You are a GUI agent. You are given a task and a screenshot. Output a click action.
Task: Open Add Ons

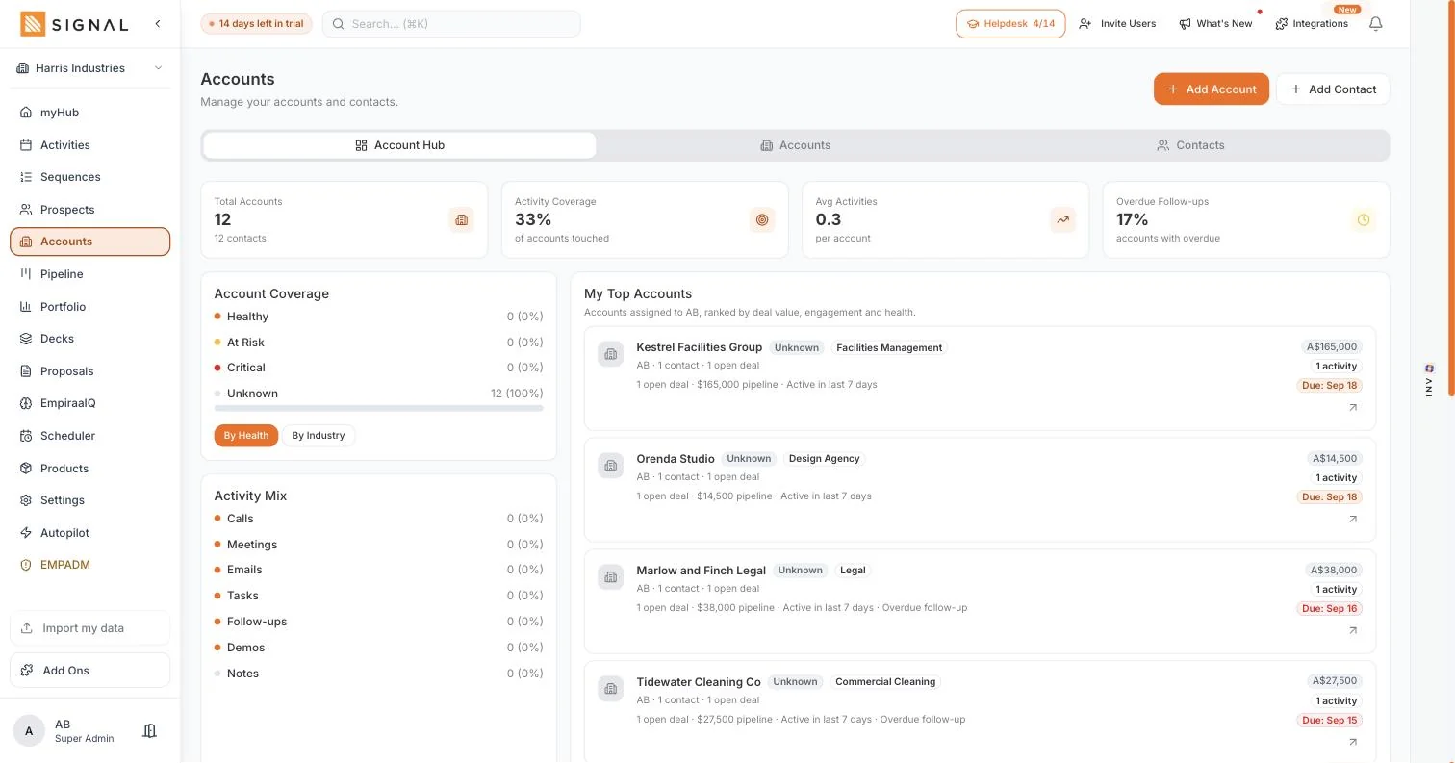[x=90, y=671]
